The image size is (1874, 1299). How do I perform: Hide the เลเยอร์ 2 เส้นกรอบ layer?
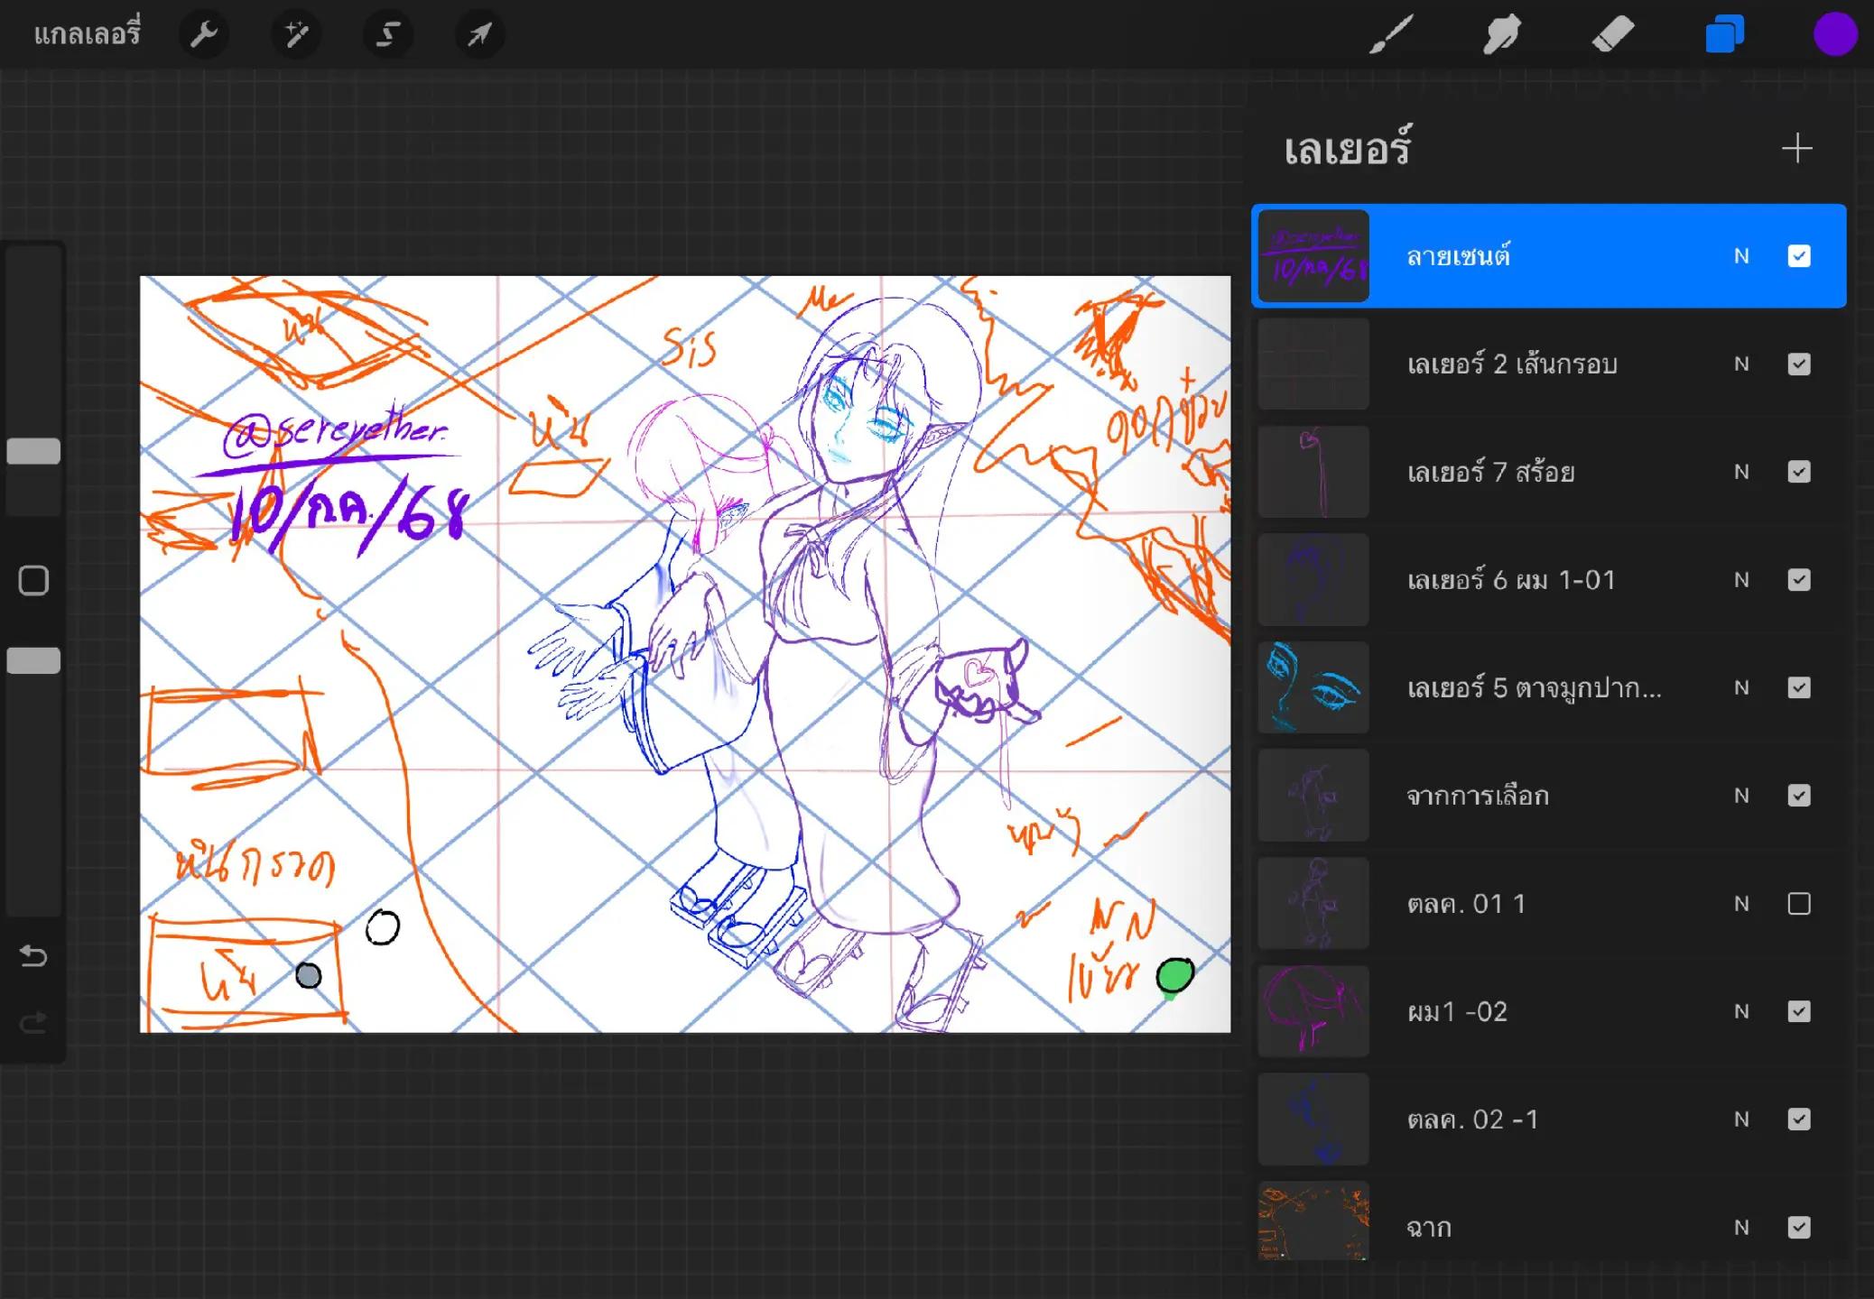(1799, 364)
